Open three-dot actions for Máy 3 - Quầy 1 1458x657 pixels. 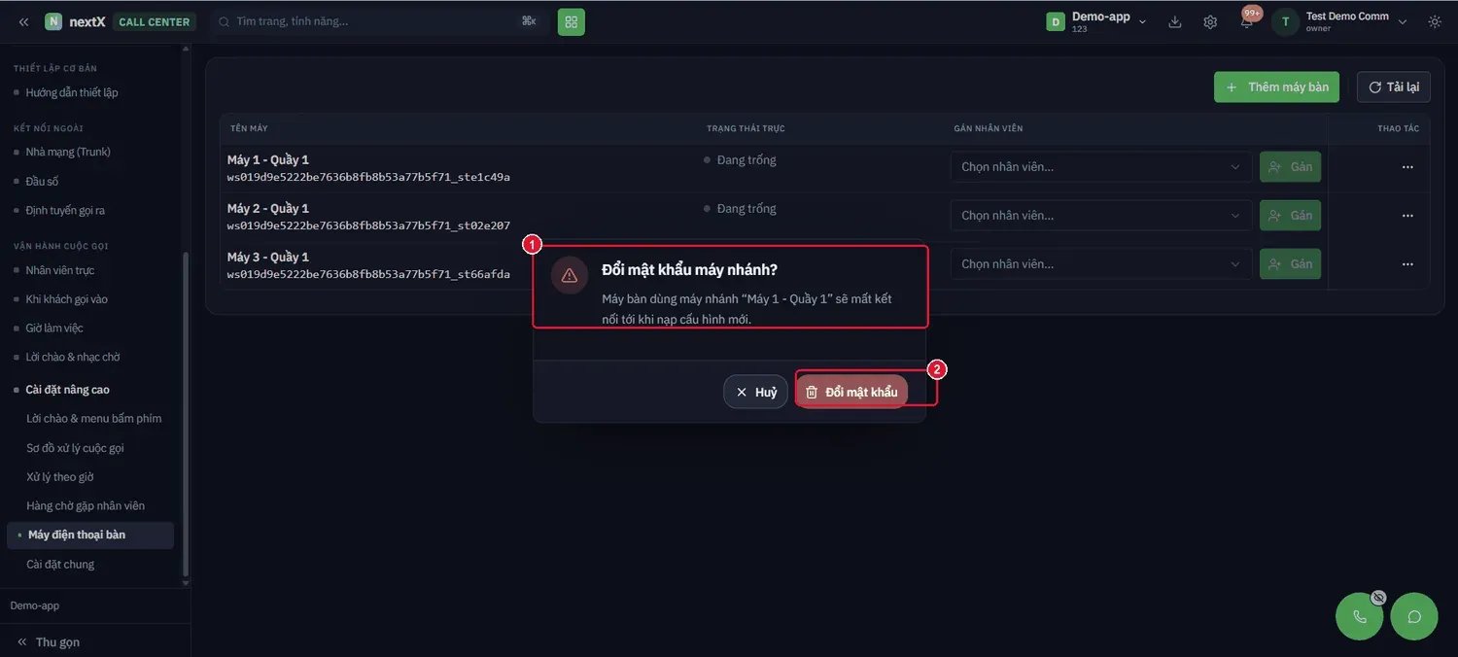pyautogui.click(x=1407, y=264)
